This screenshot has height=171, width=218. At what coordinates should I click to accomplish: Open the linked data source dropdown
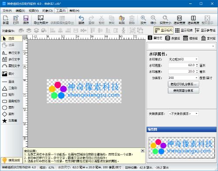(183, 114)
